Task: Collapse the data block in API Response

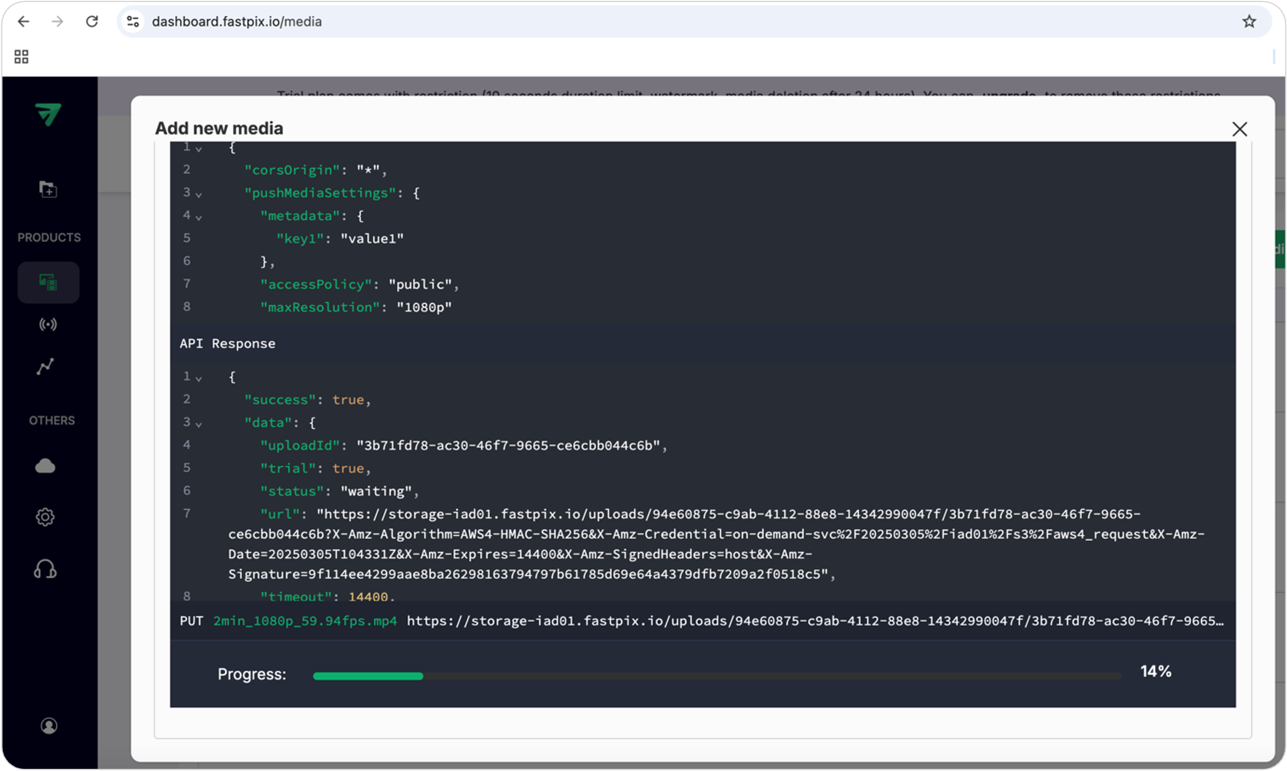Action: [198, 424]
